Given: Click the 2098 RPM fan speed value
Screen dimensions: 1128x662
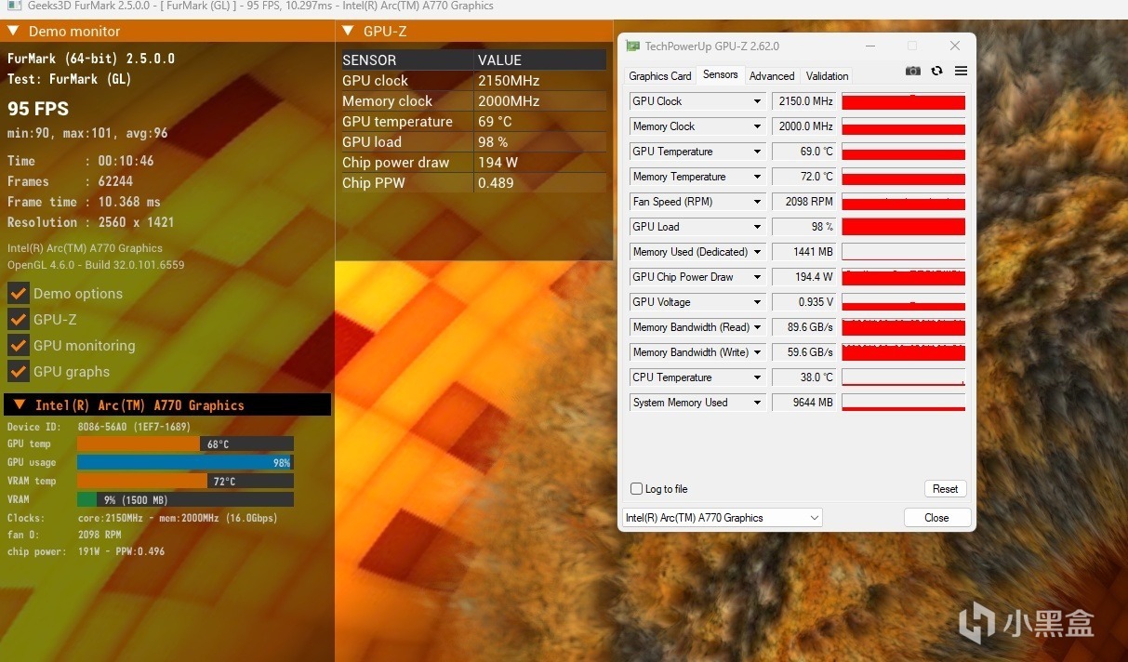Looking at the screenshot, I should tap(803, 202).
